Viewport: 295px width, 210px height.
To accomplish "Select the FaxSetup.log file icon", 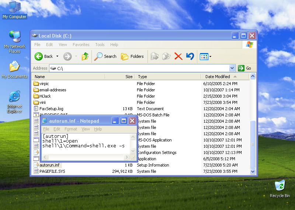I will [x=36, y=108].
